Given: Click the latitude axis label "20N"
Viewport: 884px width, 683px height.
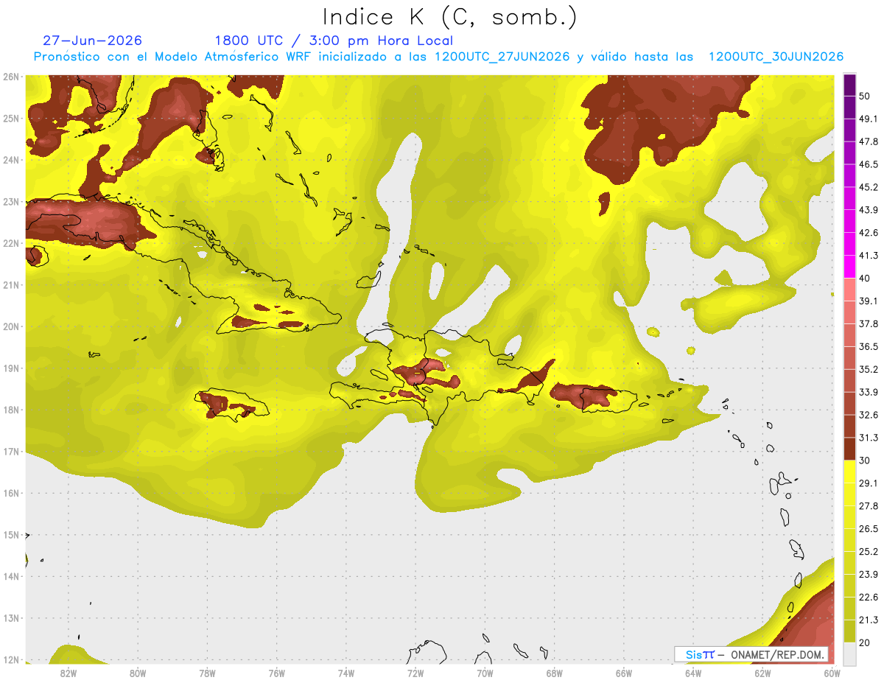Looking at the screenshot, I should point(11,326).
